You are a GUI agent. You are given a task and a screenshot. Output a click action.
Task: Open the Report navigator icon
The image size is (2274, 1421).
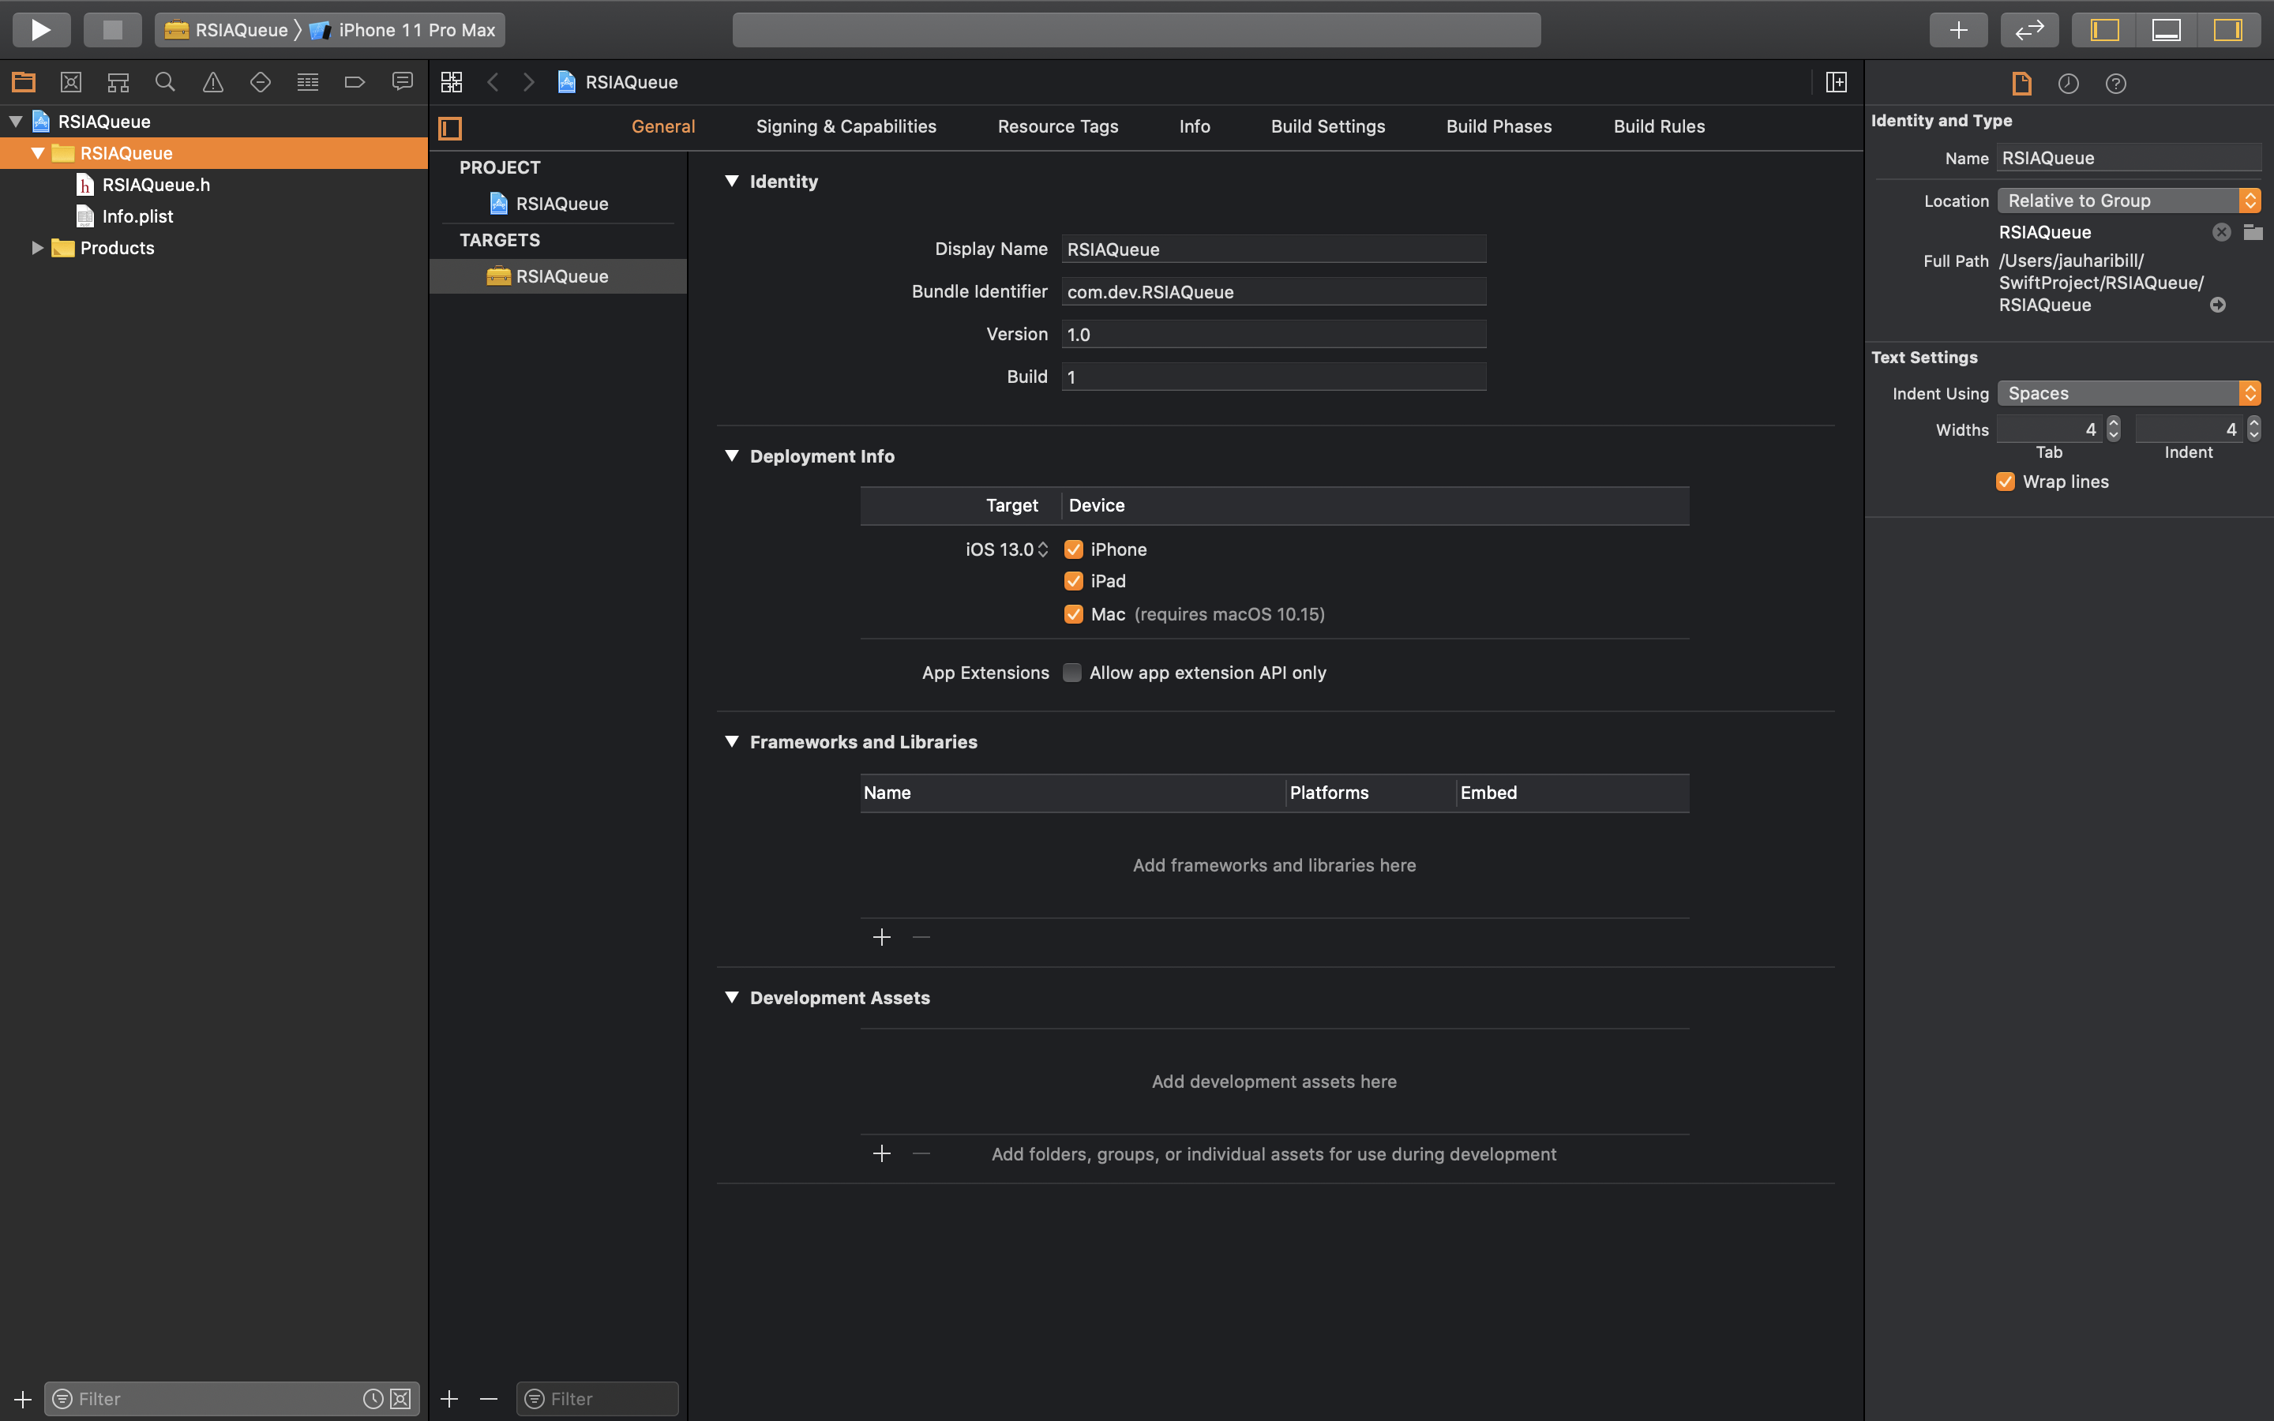pos(402,83)
